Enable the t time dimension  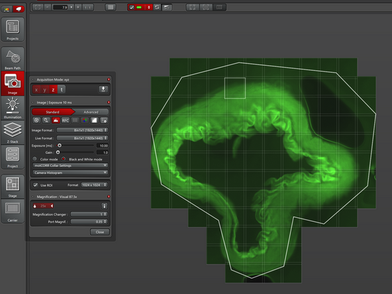62,90
